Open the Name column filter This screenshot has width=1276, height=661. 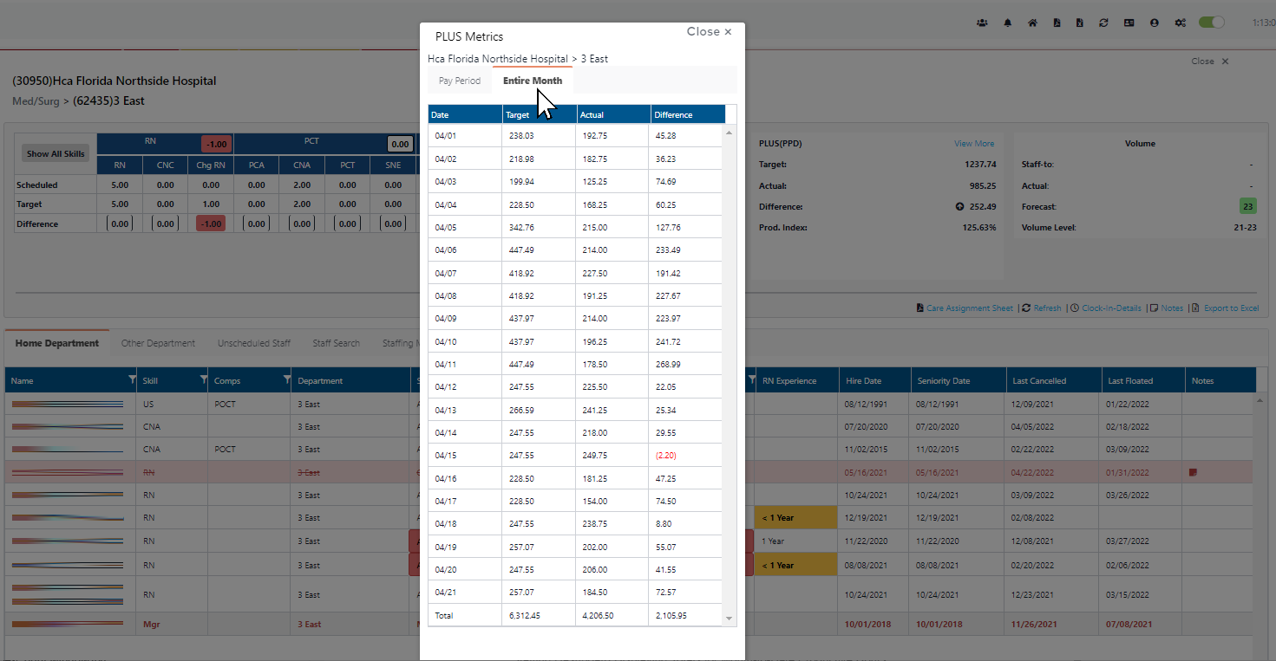(132, 380)
